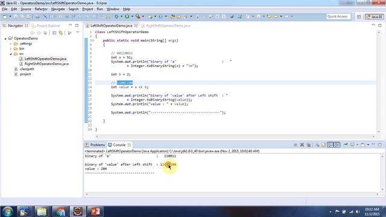Click the Quick Access search field

tap(338, 16)
